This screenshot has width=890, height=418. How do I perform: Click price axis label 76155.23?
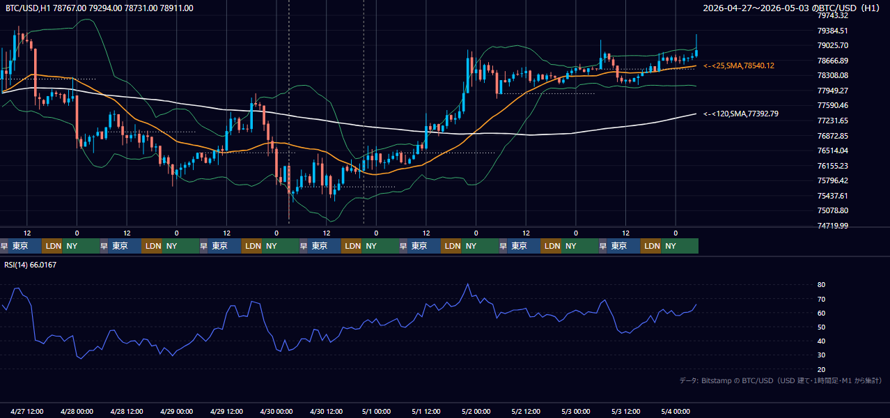point(832,166)
